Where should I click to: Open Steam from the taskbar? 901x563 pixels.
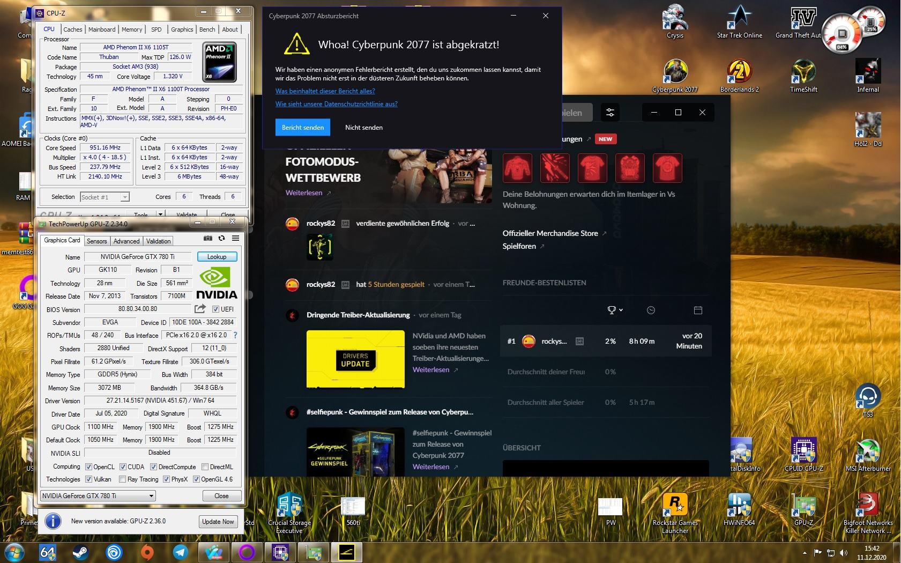(x=81, y=552)
